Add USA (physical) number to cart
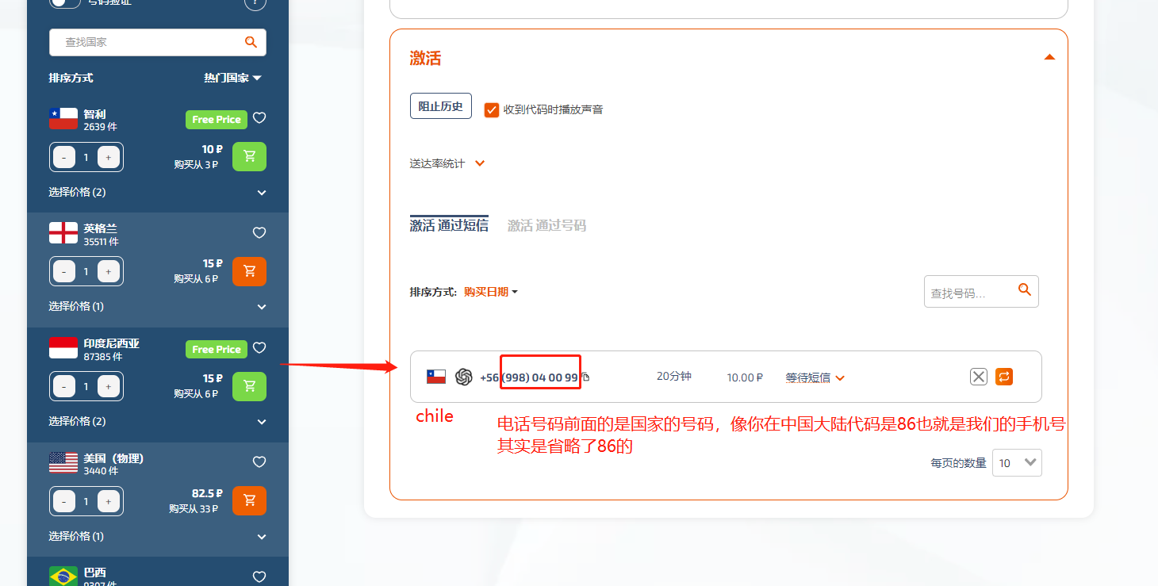This screenshot has width=1158, height=586. point(249,500)
